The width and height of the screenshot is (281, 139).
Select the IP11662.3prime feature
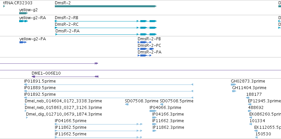[154, 124]
